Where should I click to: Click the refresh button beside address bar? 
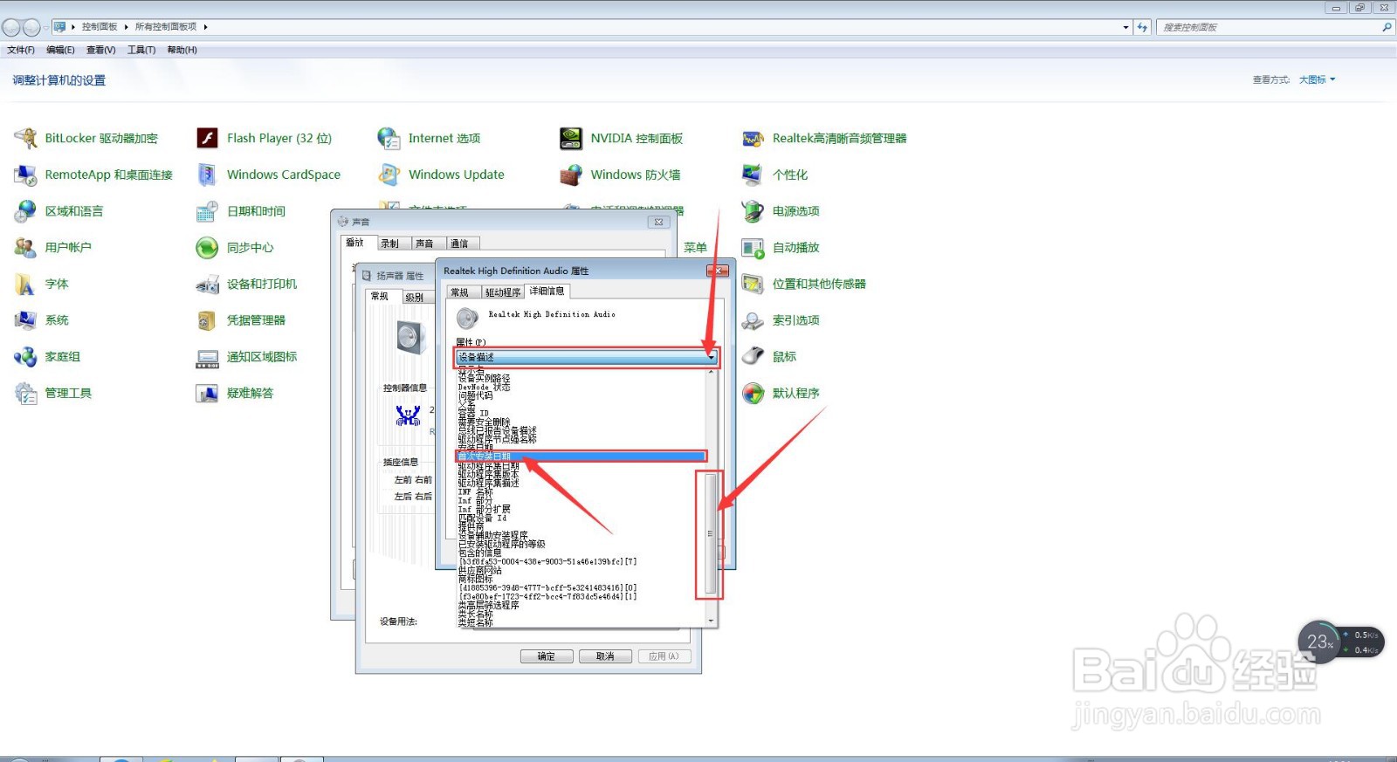[x=1142, y=27]
